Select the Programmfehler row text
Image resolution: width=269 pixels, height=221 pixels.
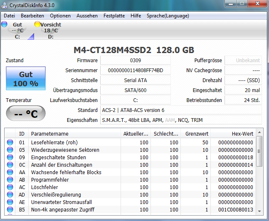click(x=50, y=180)
